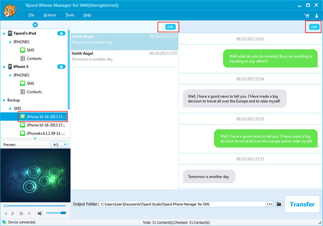Click the Transfer button
Viewport: 323px width, 226px height.
pyautogui.click(x=302, y=204)
